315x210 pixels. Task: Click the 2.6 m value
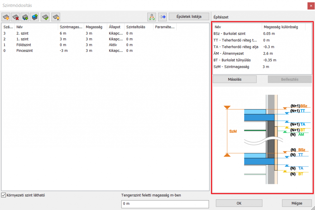268,53
